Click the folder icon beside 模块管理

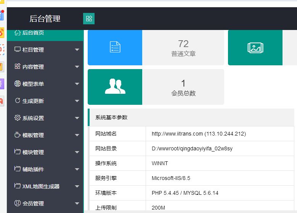point(18,152)
